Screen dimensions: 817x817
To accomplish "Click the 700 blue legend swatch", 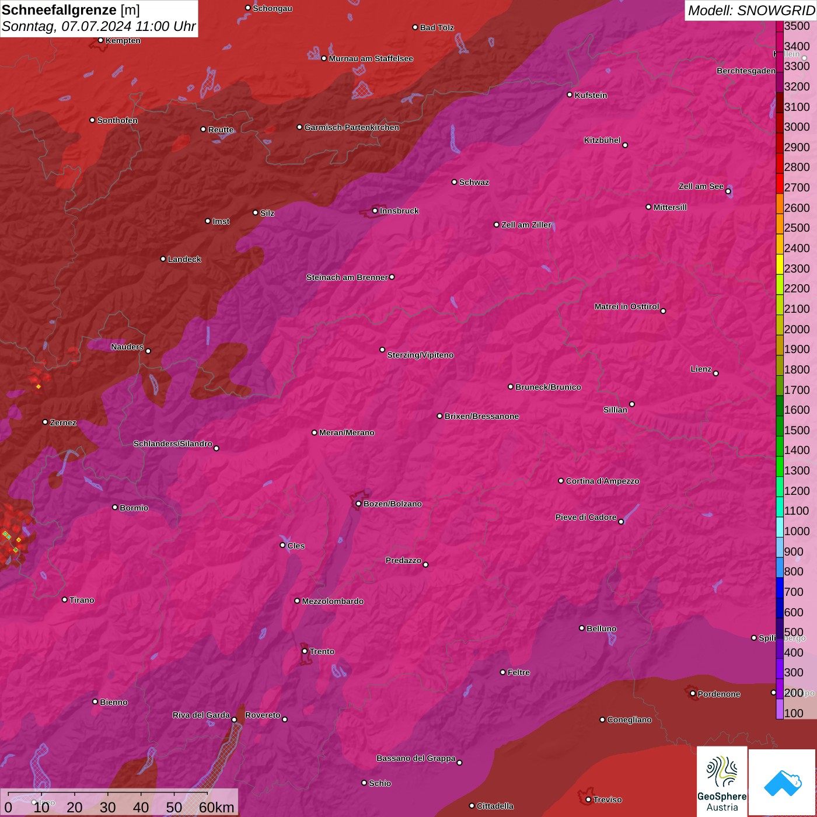I will pos(780,588).
